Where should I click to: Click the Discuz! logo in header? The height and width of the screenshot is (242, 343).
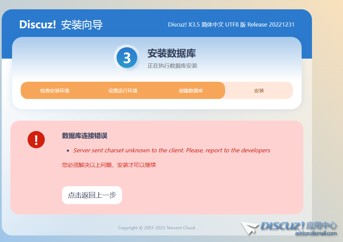pos(38,24)
